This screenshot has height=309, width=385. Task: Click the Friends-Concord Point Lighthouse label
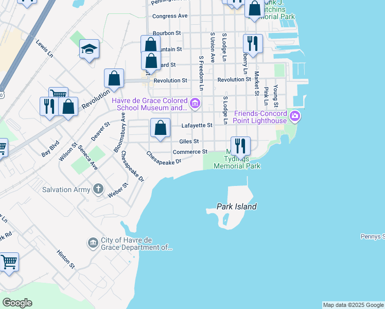pos(260,117)
